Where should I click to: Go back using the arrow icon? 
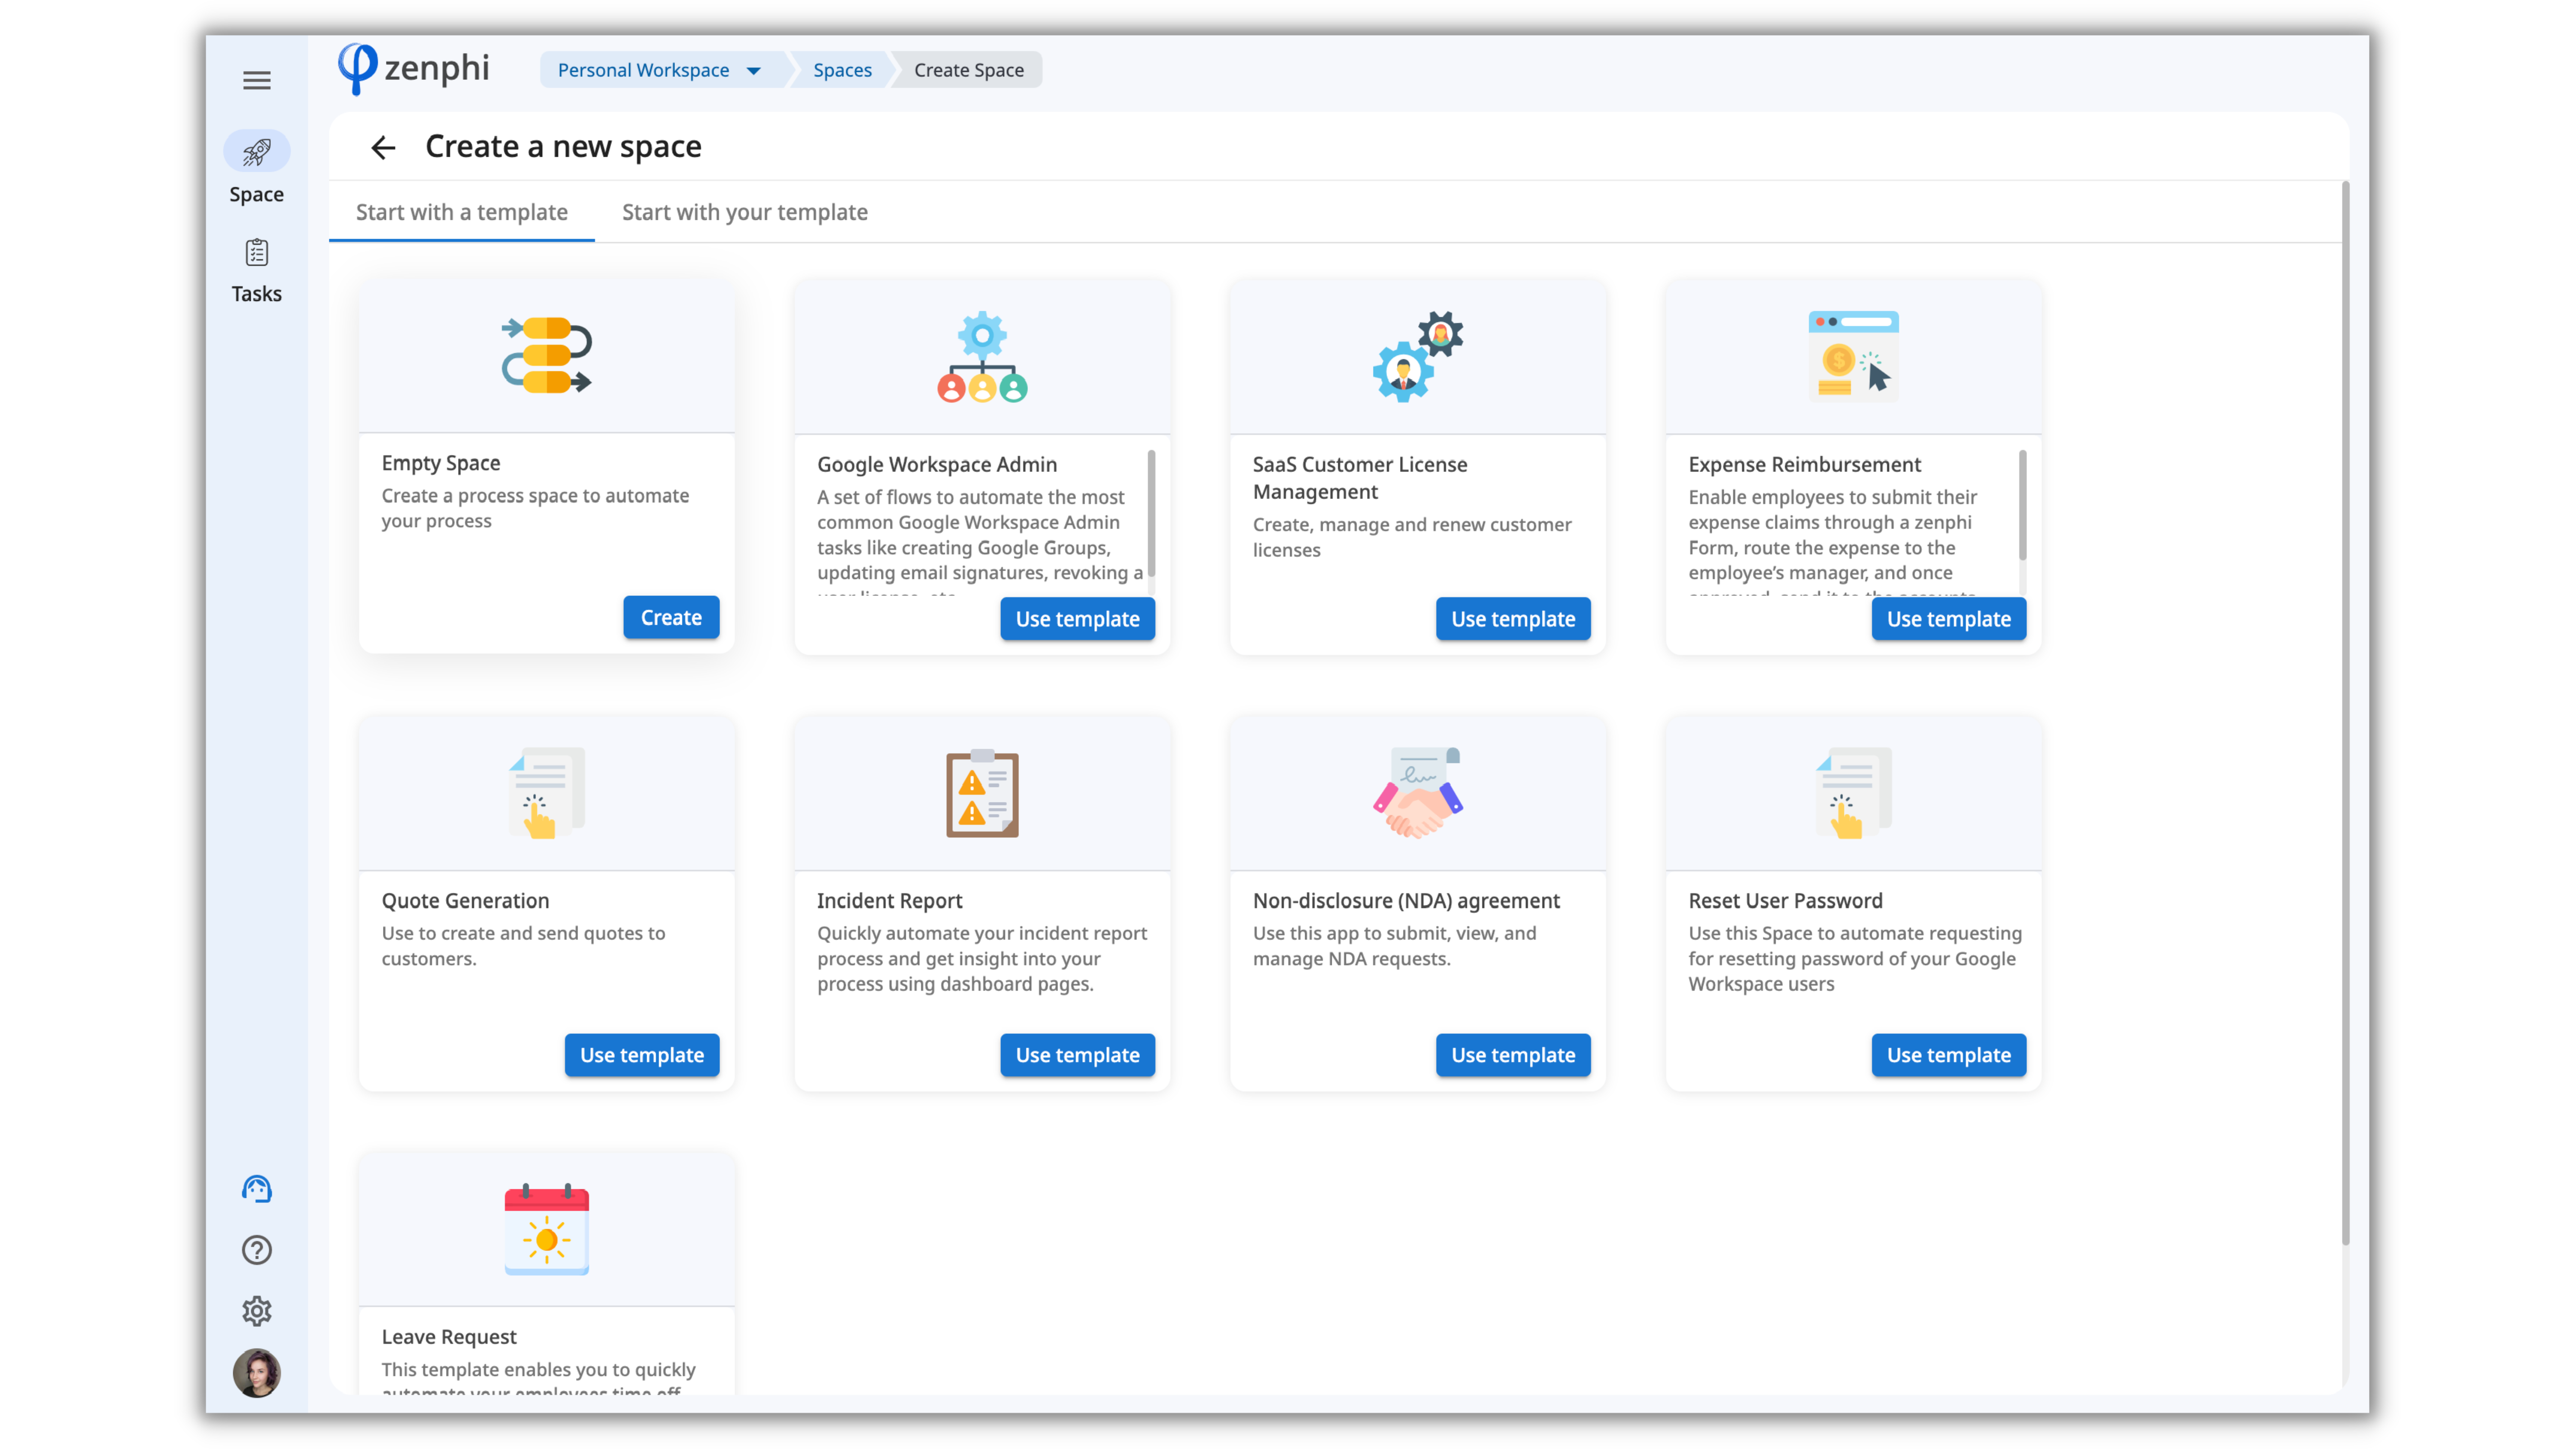[x=383, y=148]
